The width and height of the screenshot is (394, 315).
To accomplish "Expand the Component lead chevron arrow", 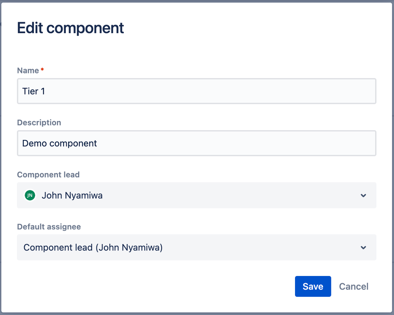I will point(363,196).
